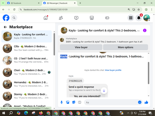Viewport: 155px width, 116px height.
Task: Jump to latest message down-arrow button
Action: pyautogui.click(x=104, y=91)
